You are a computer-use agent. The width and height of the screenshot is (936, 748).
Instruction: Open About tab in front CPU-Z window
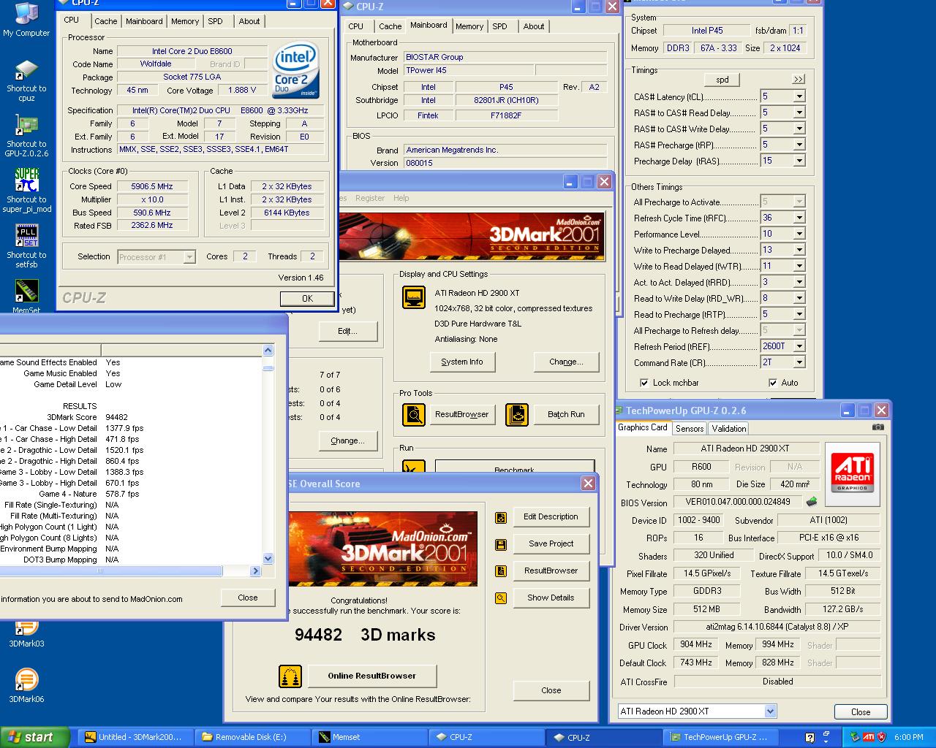(x=249, y=21)
